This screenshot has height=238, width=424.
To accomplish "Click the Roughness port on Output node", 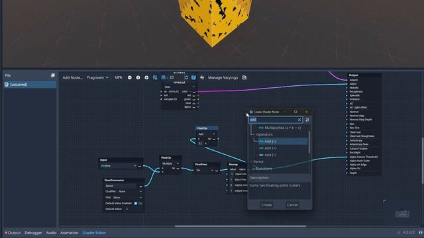I will 347,91.
